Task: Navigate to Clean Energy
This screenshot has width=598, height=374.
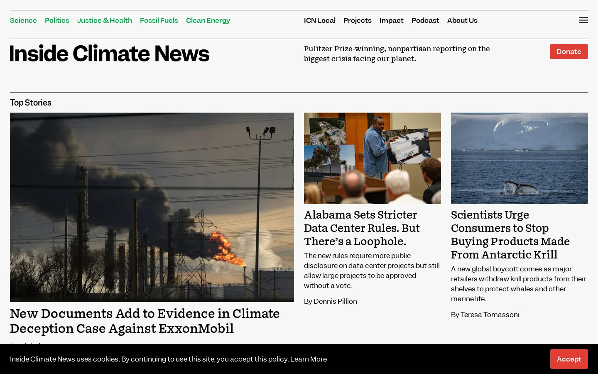Action: pyautogui.click(x=208, y=20)
